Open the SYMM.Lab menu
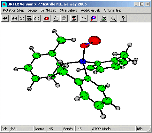This screenshot has width=152, height=133. tap(49, 10)
